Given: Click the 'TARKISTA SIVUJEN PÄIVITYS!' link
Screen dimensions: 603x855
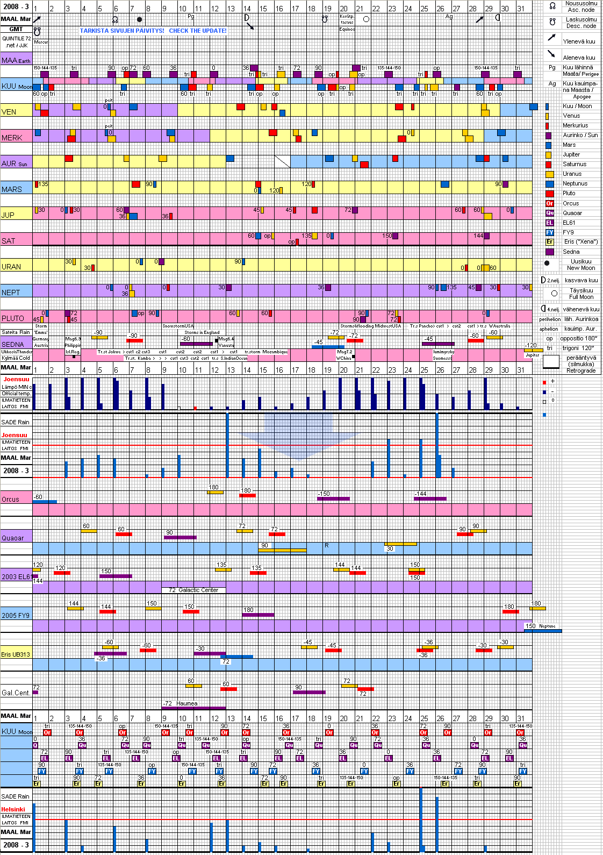Looking at the screenshot, I should [122, 31].
